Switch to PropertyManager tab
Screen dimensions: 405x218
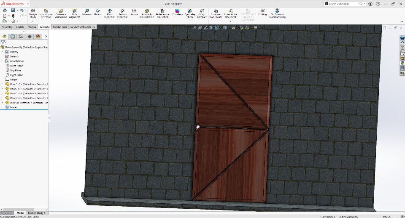point(12,37)
